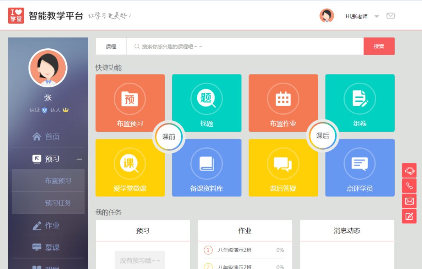
Task: Select the phone contact floating icon
Action: 409,186
